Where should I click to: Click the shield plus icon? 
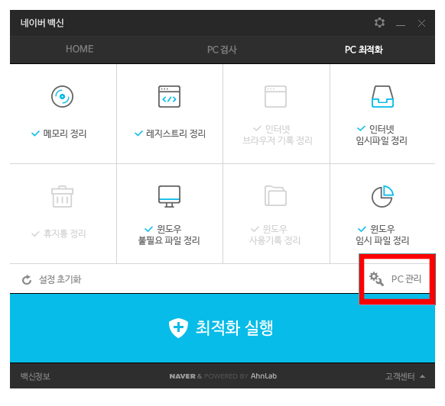click(x=178, y=328)
